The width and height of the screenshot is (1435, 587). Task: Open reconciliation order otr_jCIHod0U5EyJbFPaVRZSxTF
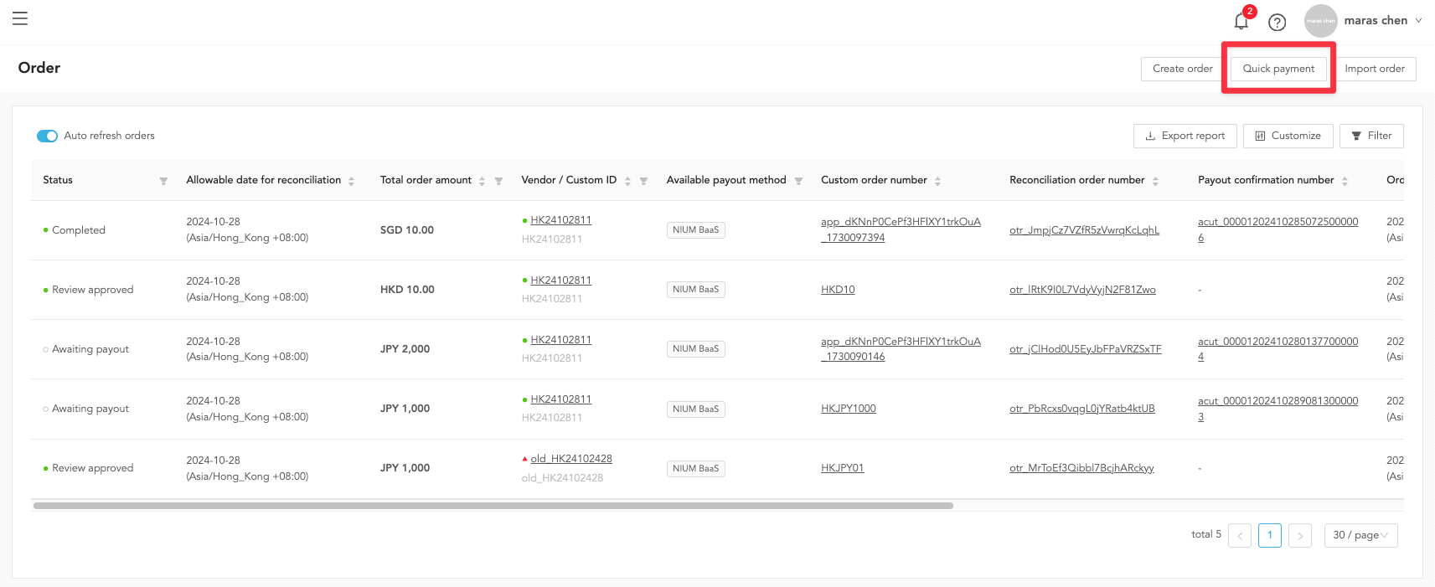click(x=1085, y=349)
